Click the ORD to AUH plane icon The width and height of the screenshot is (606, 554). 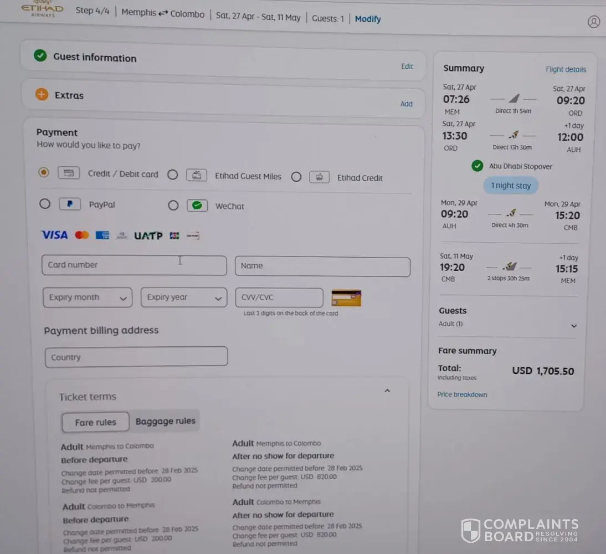(513, 135)
